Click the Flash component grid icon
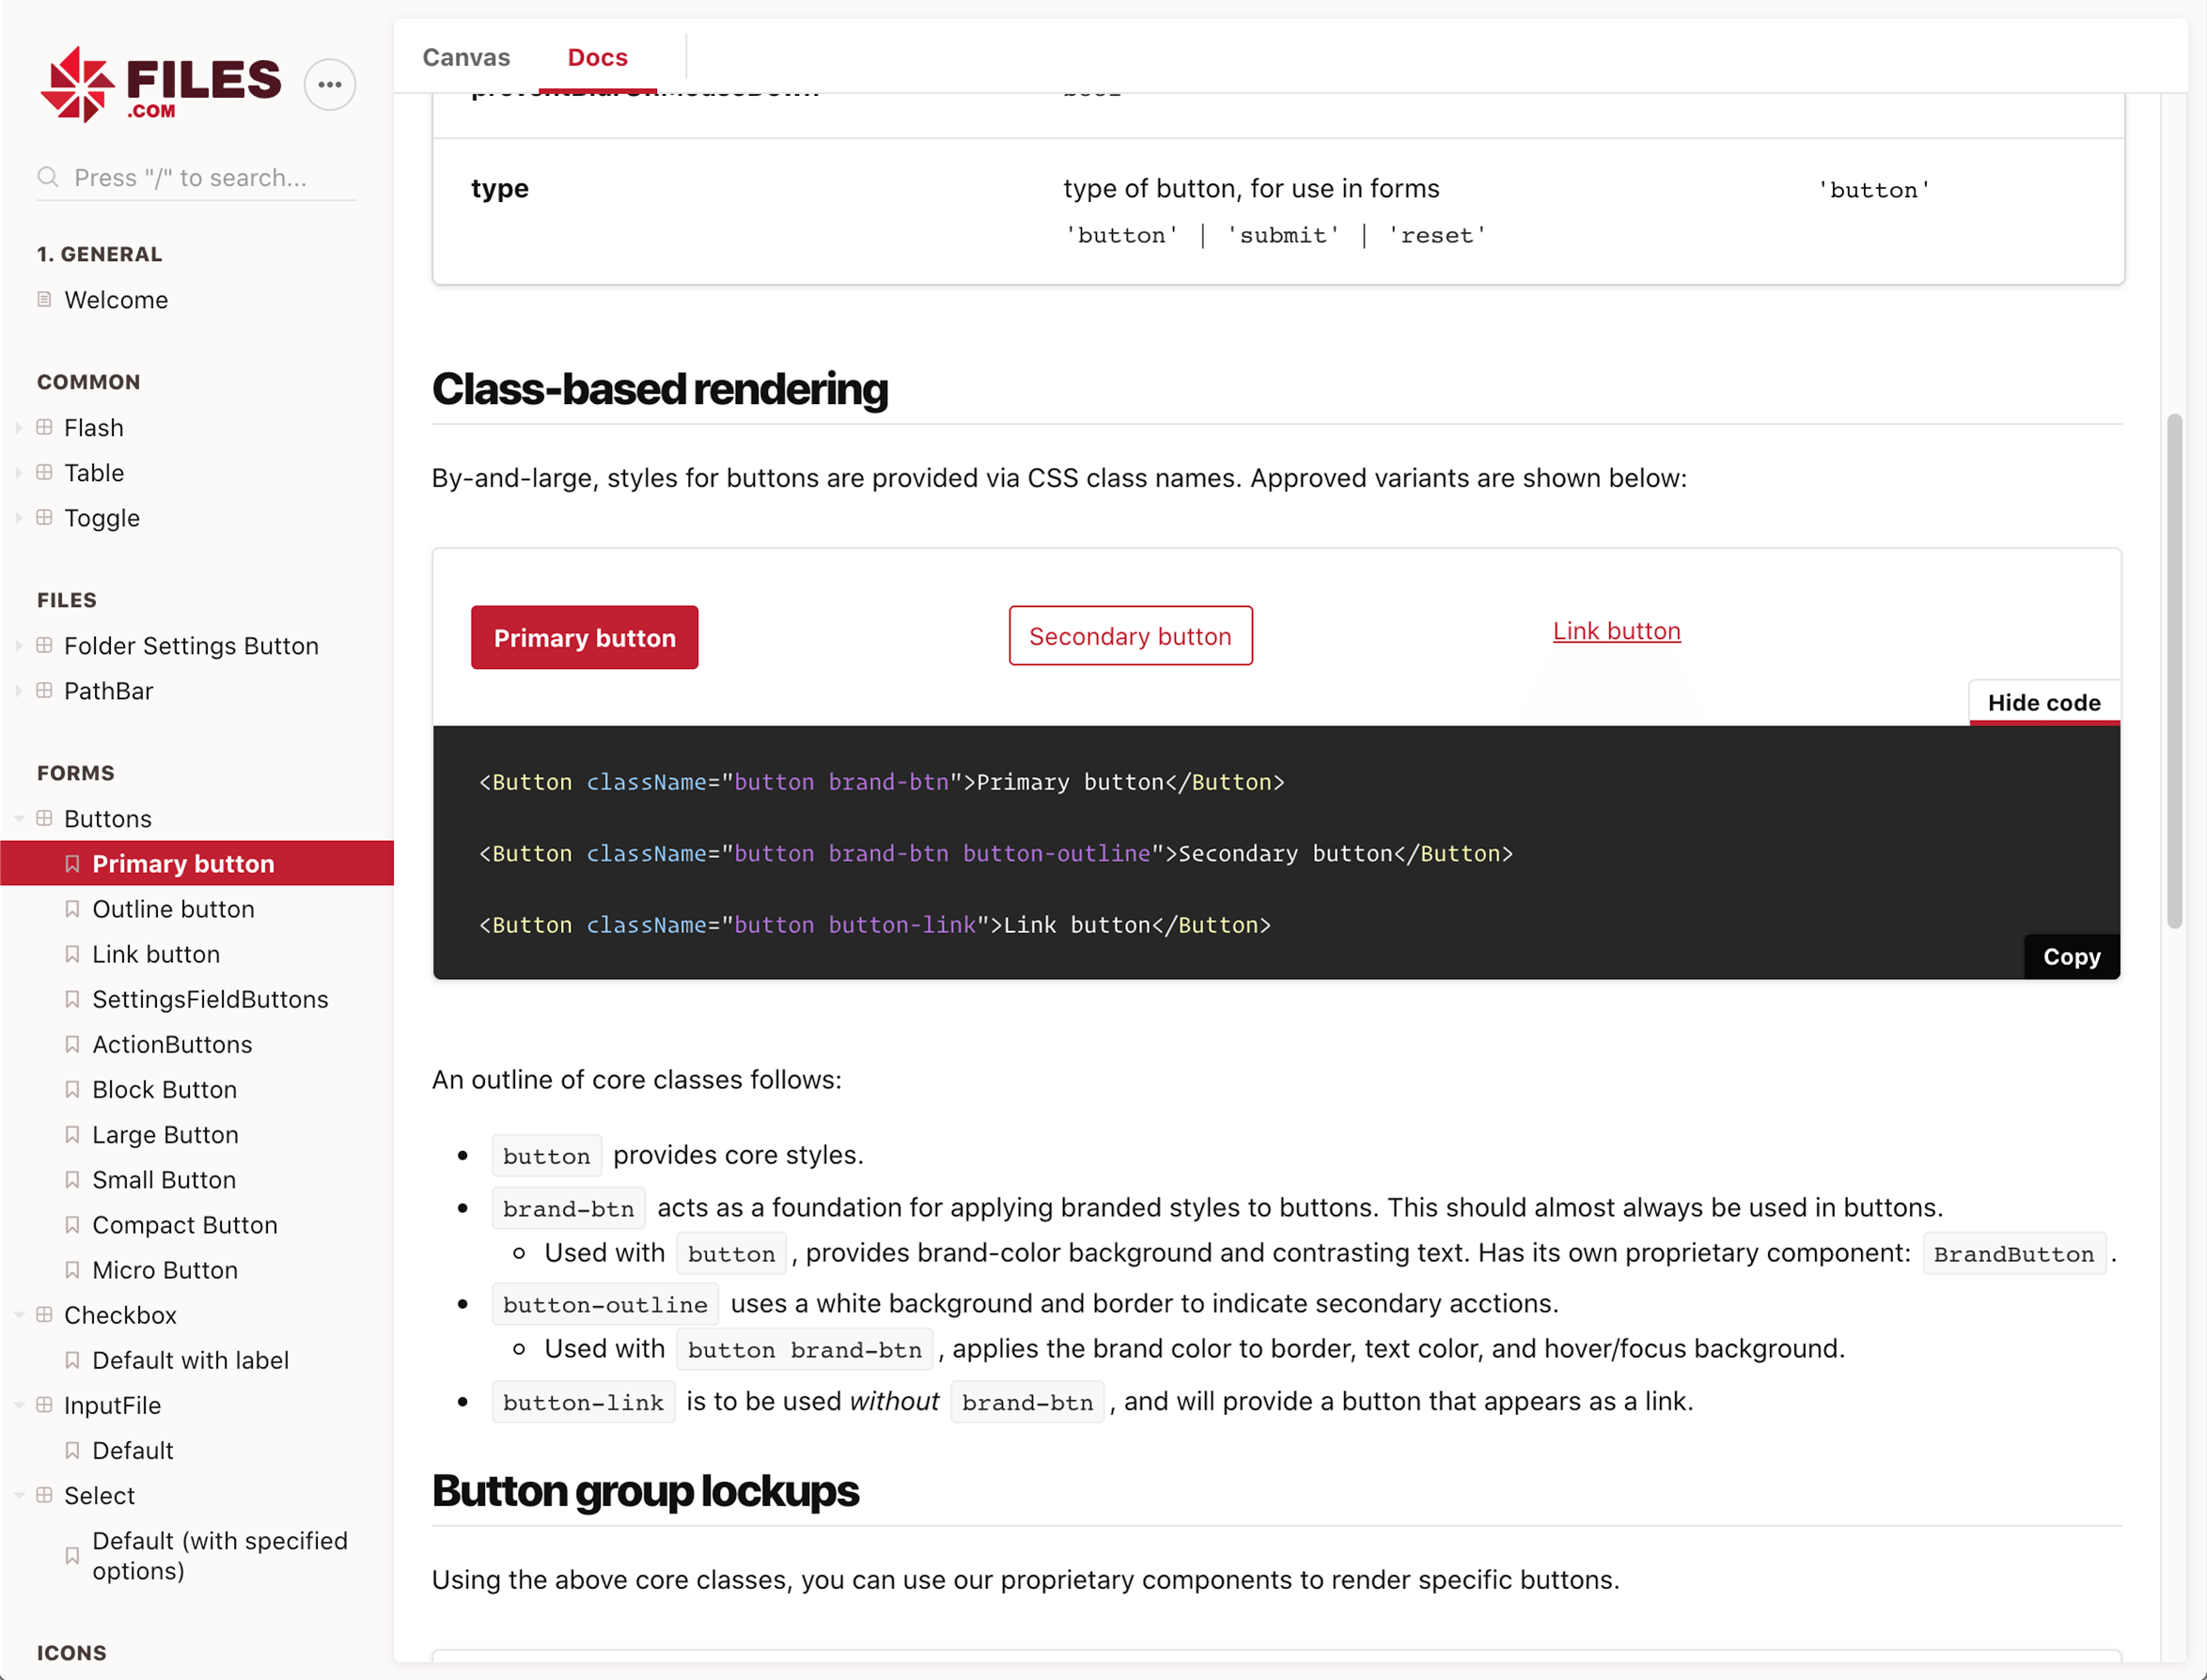The width and height of the screenshot is (2207, 1680). (44, 427)
